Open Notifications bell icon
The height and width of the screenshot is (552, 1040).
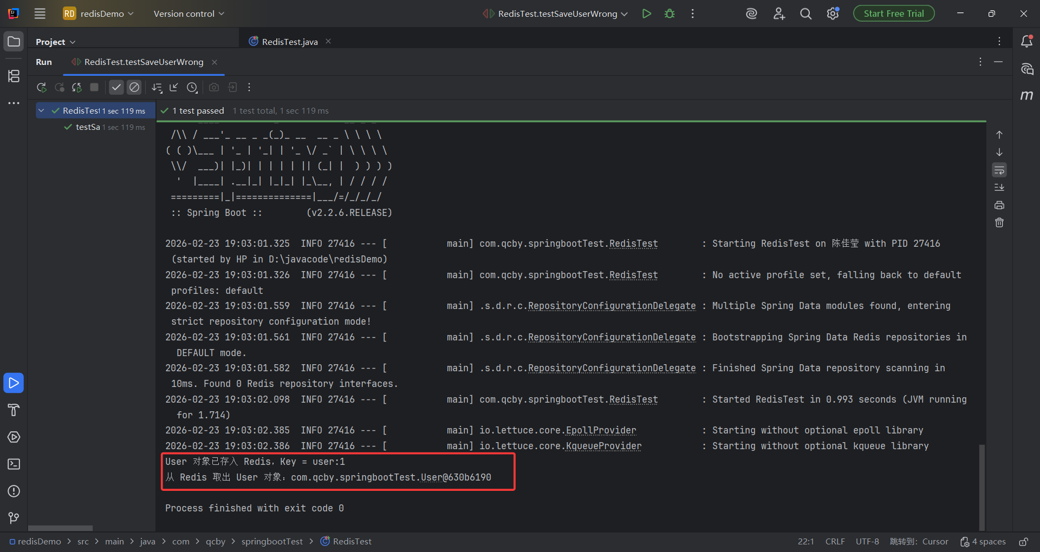[x=1026, y=41]
